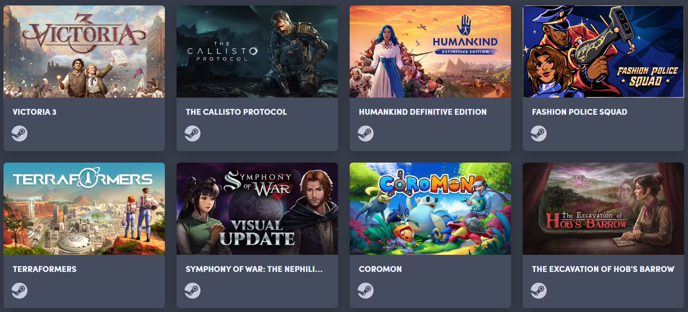The width and height of the screenshot is (688, 312).
Task: Click the Steam icon under Victoria 3
Action: (19, 133)
